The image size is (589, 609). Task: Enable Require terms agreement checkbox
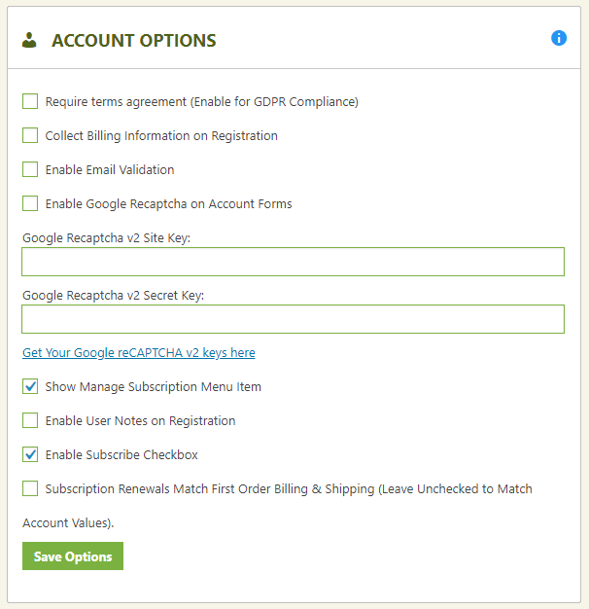tap(30, 101)
